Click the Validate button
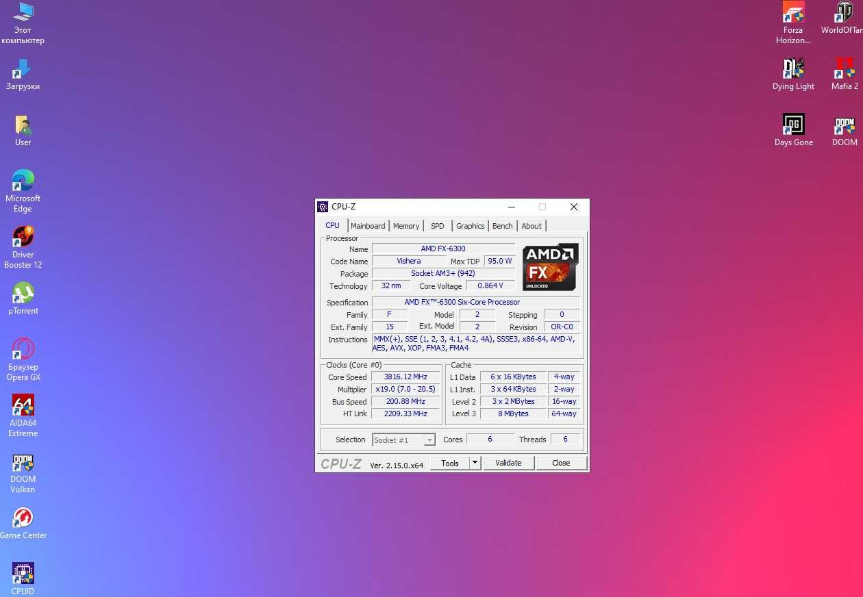Viewport: 863px width, 597px height. click(x=508, y=463)
